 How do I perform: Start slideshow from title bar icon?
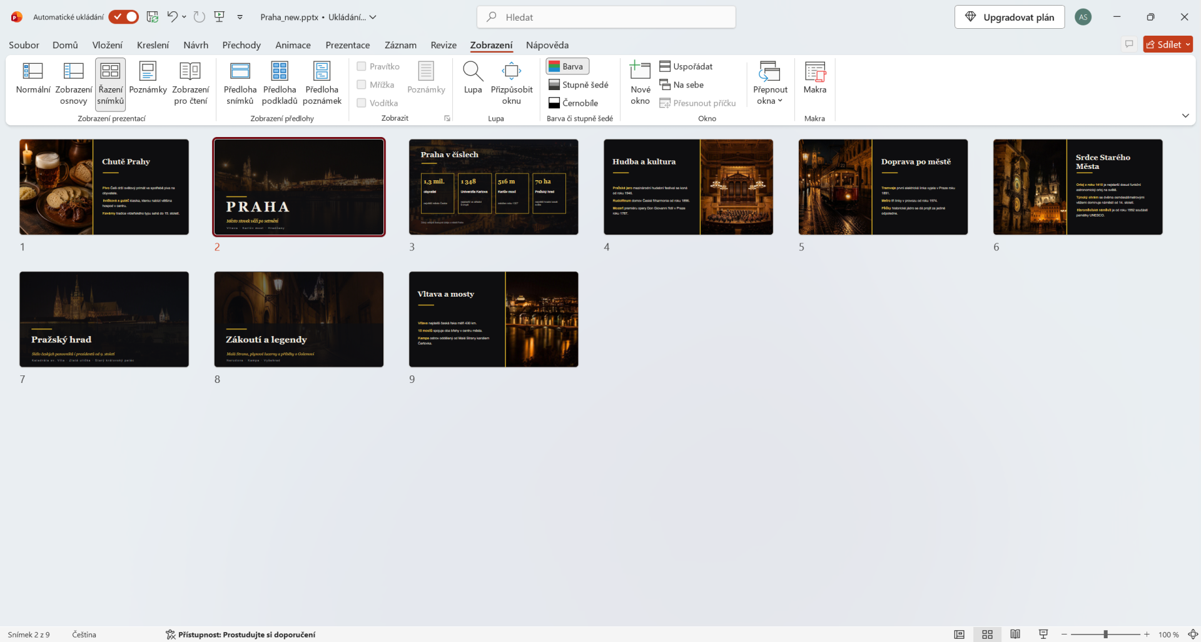(220, 17)
